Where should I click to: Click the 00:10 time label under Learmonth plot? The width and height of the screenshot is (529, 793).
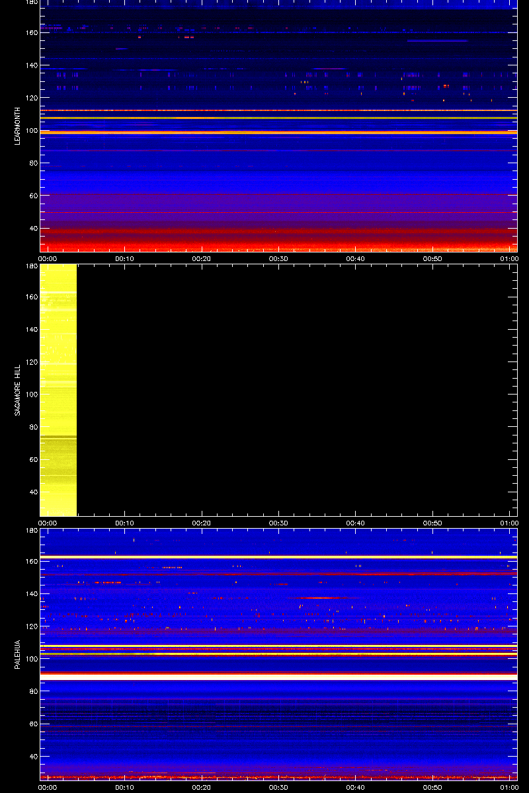point(124,258)
